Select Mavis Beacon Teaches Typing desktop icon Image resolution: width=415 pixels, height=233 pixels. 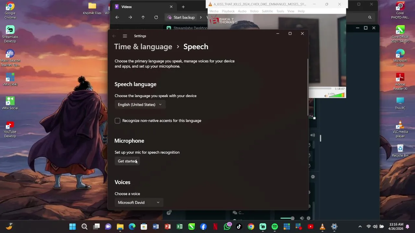[10, 58]
